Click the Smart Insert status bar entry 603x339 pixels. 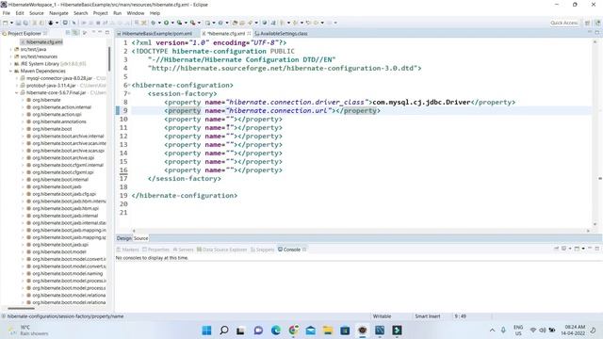tap(427, 316)
